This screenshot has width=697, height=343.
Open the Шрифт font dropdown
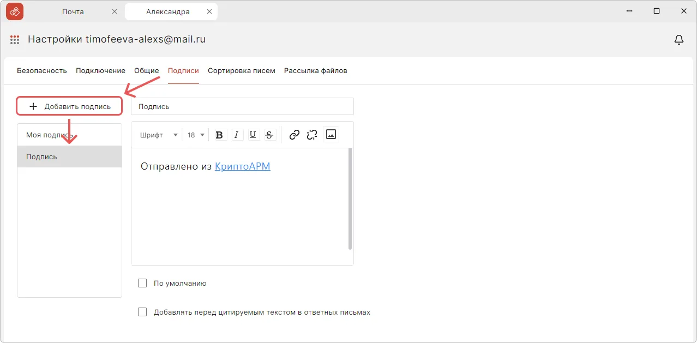[161, 134]
